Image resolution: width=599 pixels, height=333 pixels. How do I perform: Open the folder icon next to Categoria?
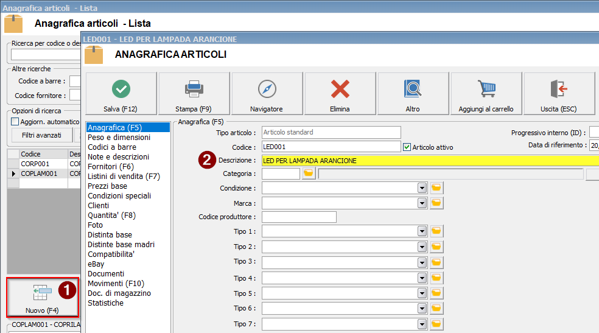(x=308, y=174)
